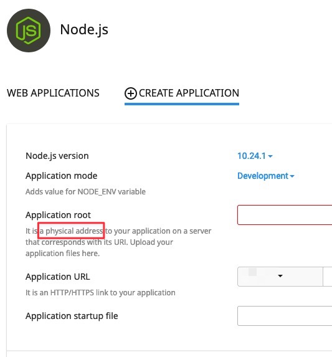Expand the Application URL domain dropdown
The width and height of the screenshot is (332, 357).
(x=280, y=277)
